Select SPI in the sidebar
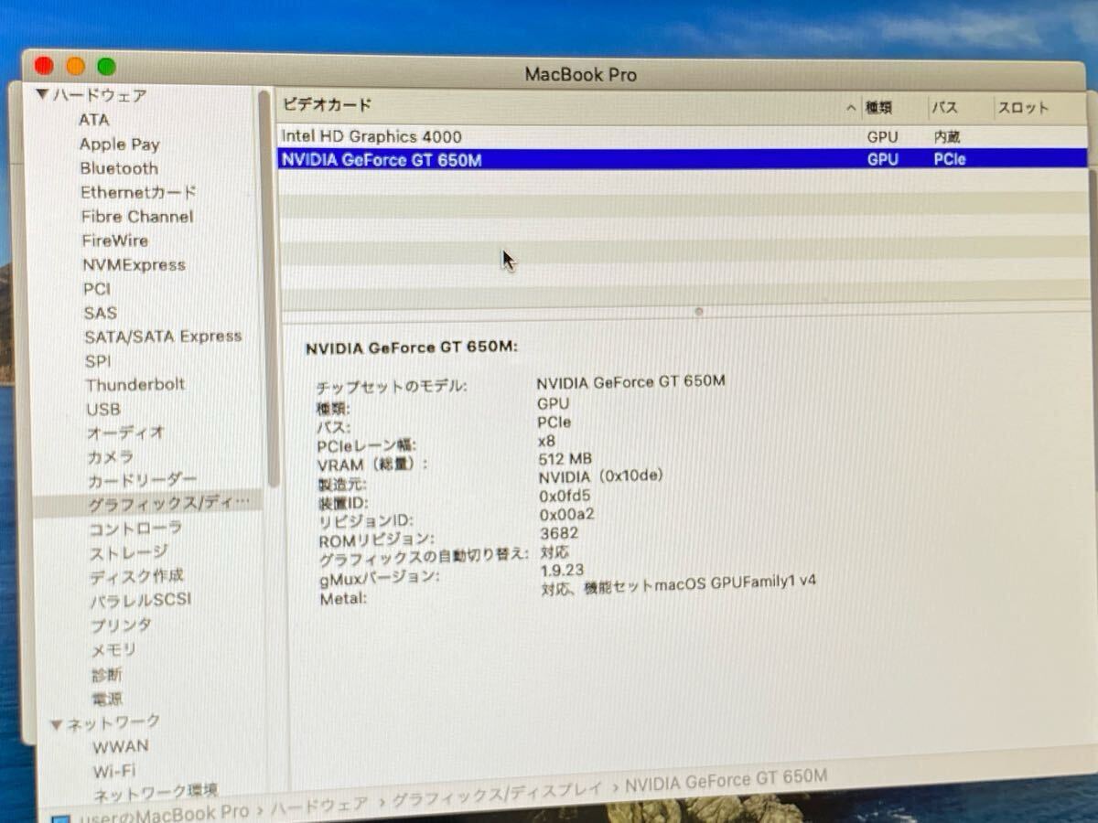Image resolution: width=1098 pixels, height=823 pixels. 98,361
